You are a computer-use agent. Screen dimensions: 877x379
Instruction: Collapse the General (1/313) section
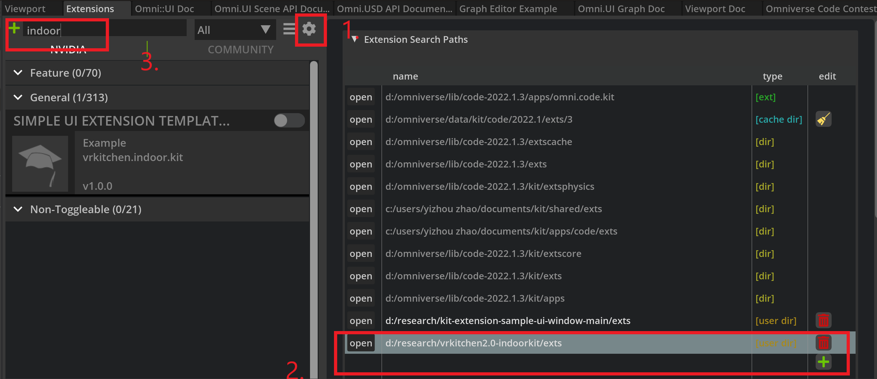18,97
